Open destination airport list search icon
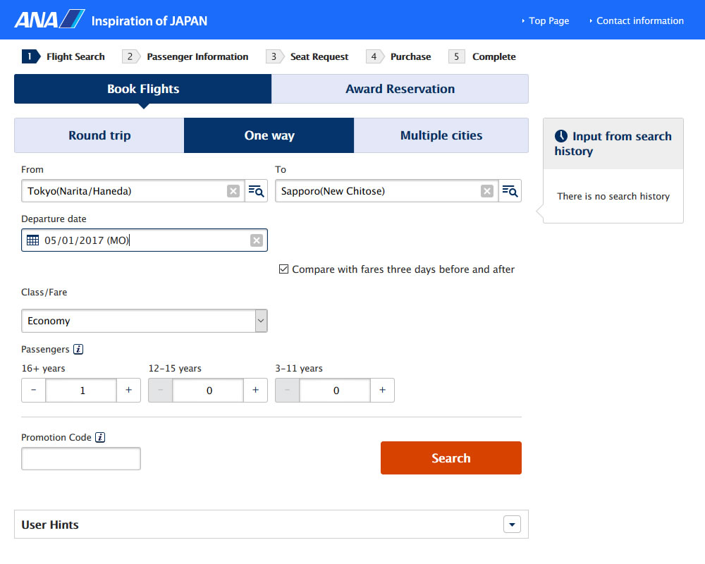Screen dimensions: 705x564 click(x=510, y=191)
